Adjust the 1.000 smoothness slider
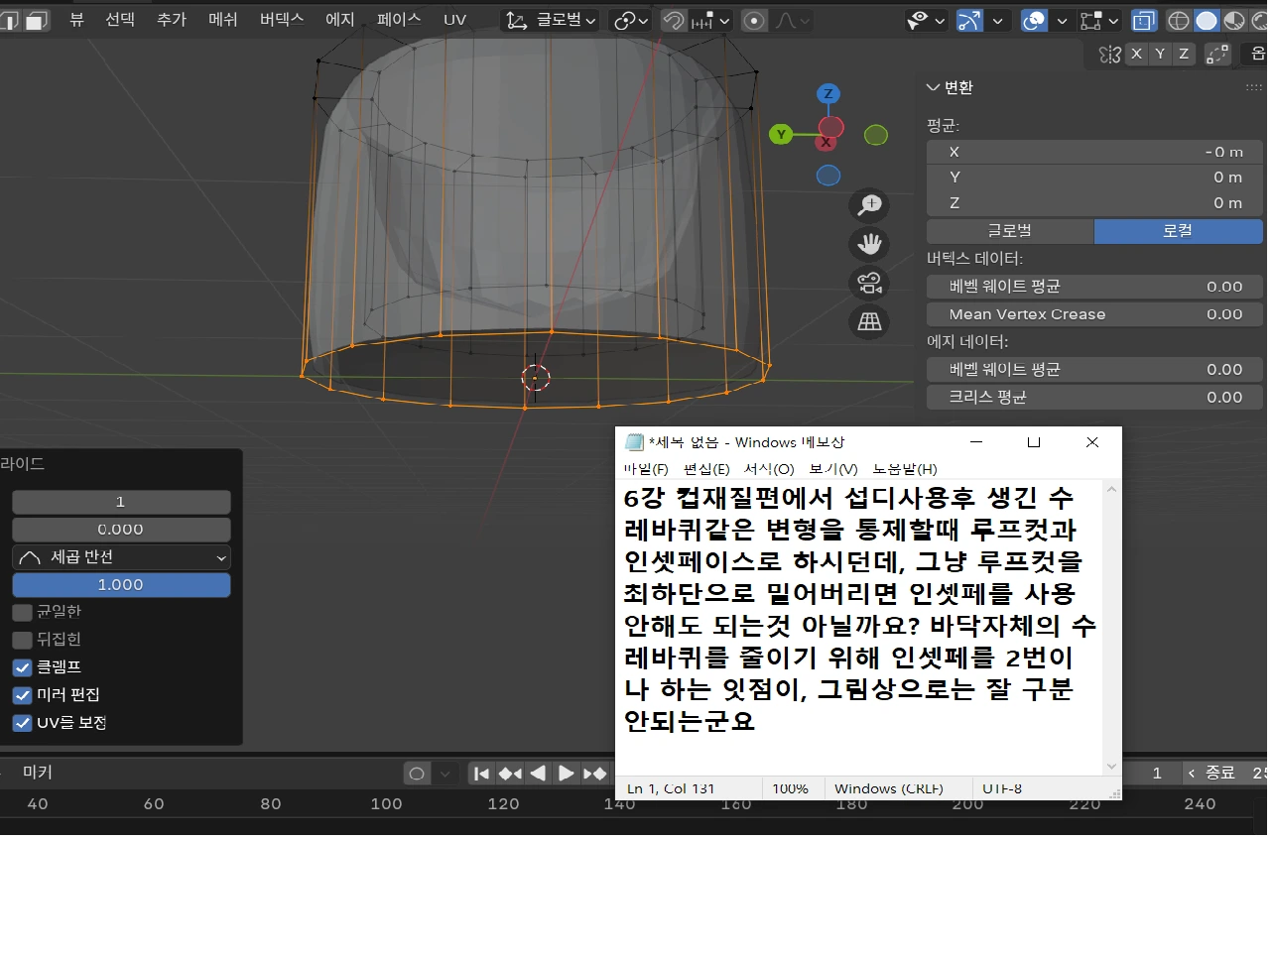Viewport: 1273px width, 959px height. click(x=119, y=584)
